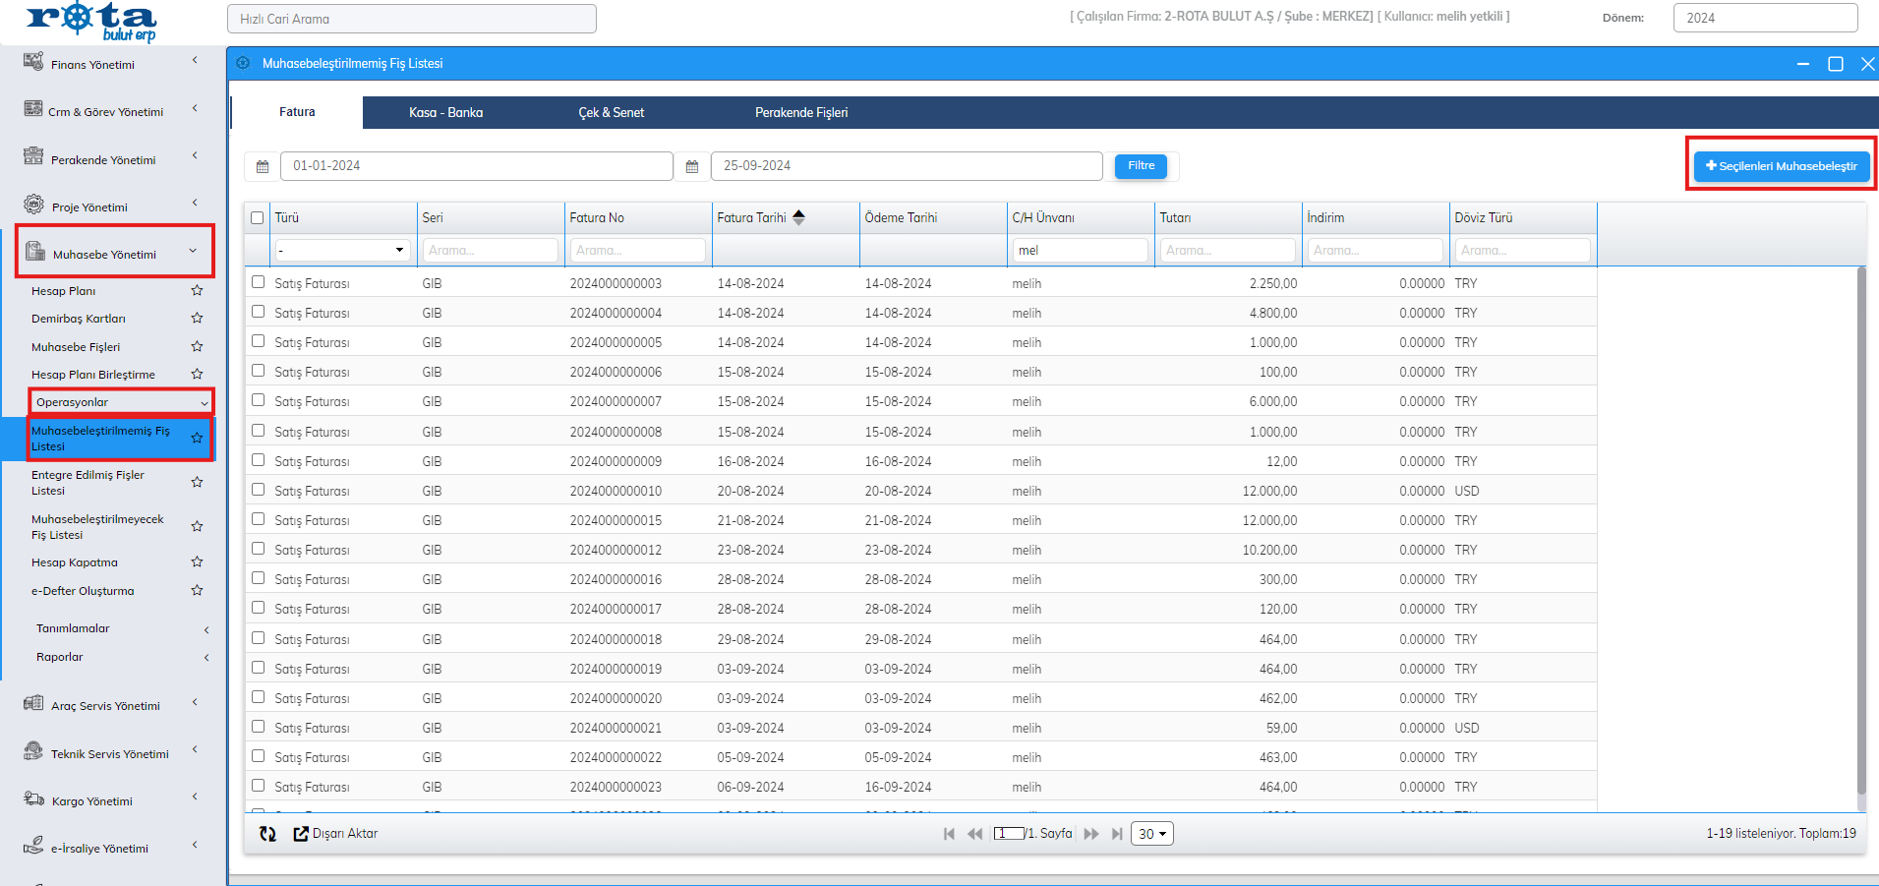Tick the select-all checkbox in the table header

[258, 218]
